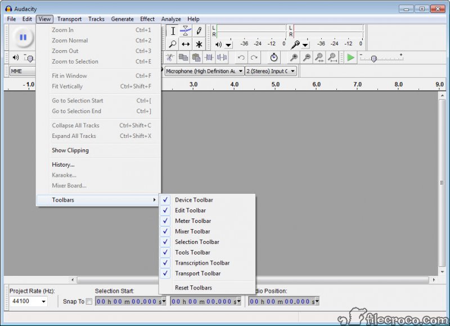Open the Help menu
The image size is (450, 326).
[x=193, y=19]
